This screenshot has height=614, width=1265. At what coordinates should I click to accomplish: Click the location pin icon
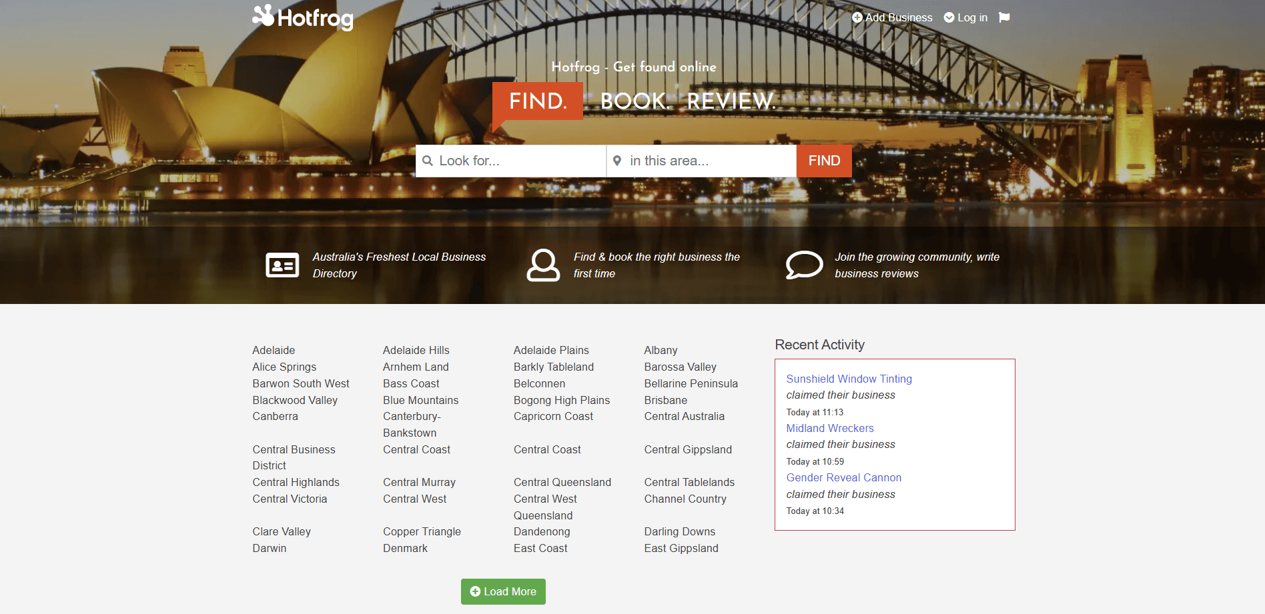(x=617, y=161)
